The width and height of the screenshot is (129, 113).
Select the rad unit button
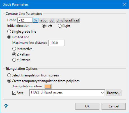(x=77, y=20)
